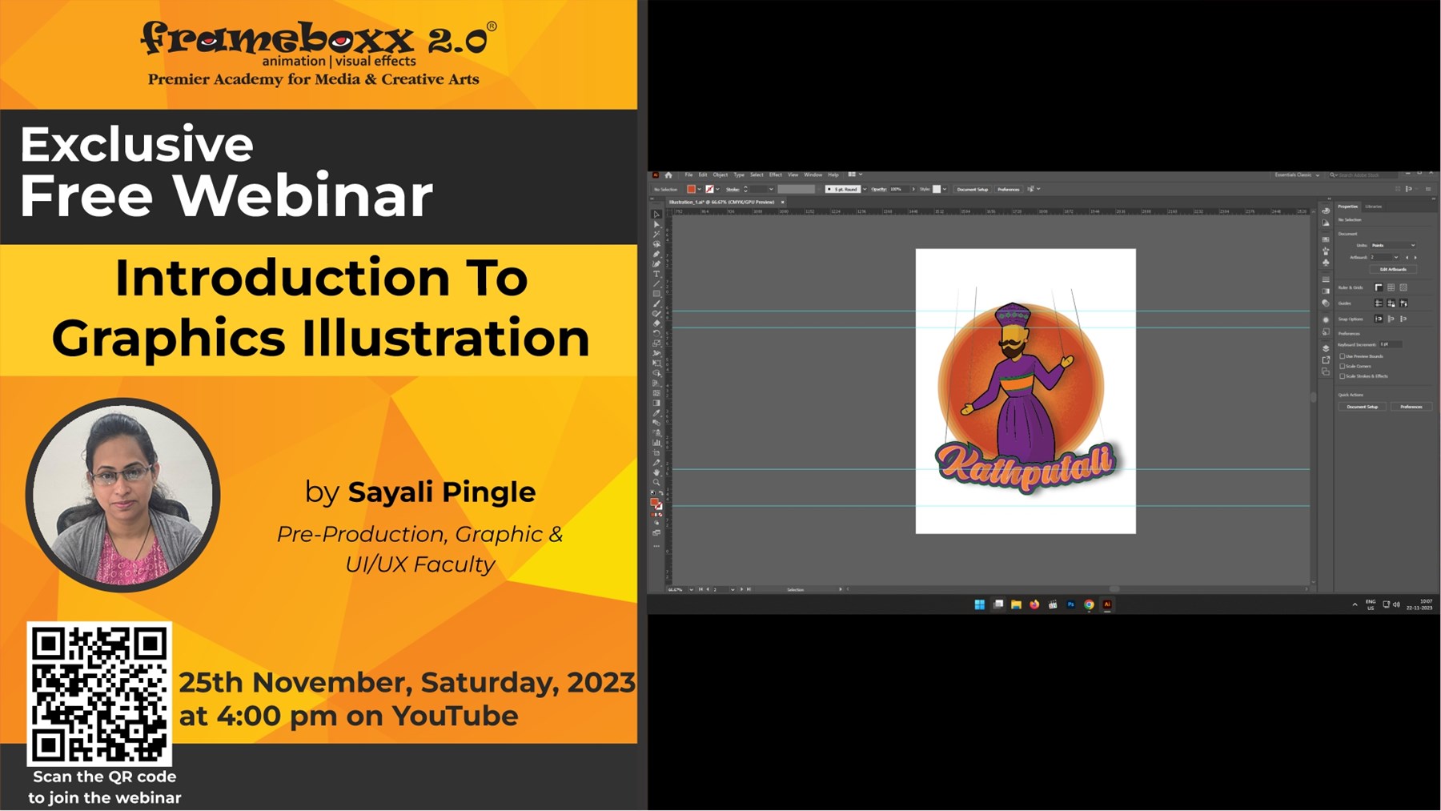Screen dimensions: 1441x811
Task: Select the Selection tool arrow
Action: (x=656, y=215)
